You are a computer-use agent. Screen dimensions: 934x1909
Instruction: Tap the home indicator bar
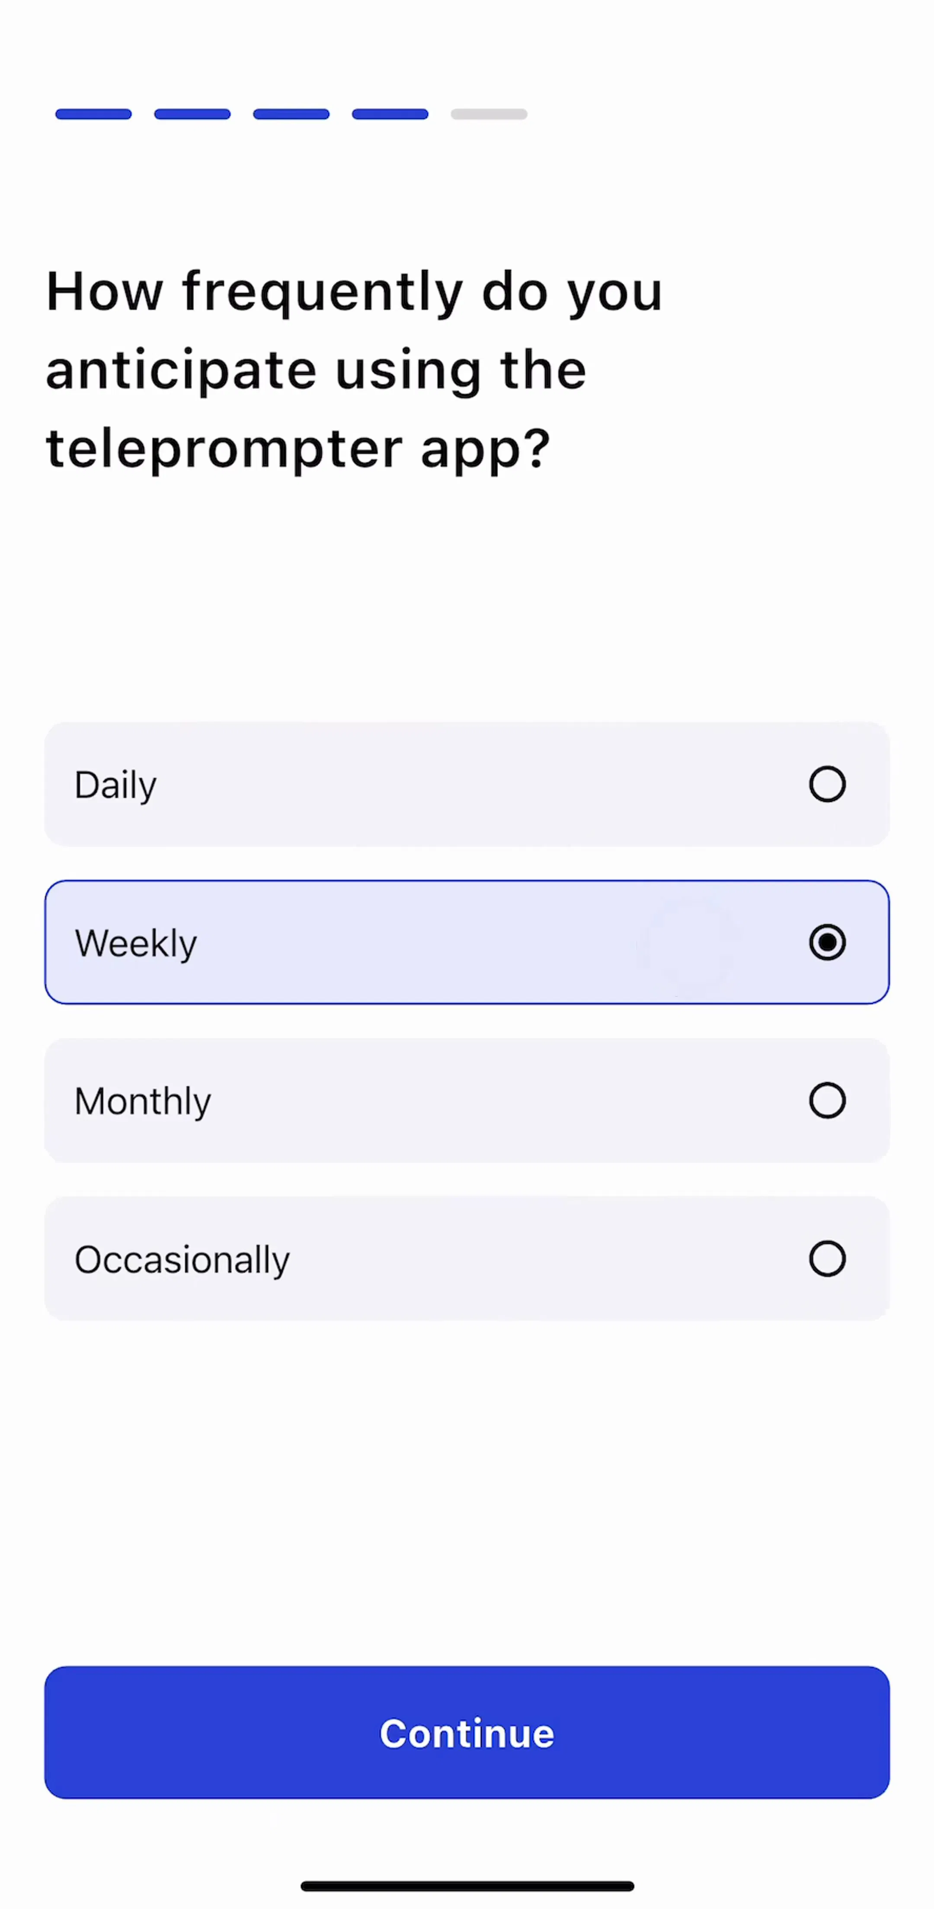(x=467, y=1886)
